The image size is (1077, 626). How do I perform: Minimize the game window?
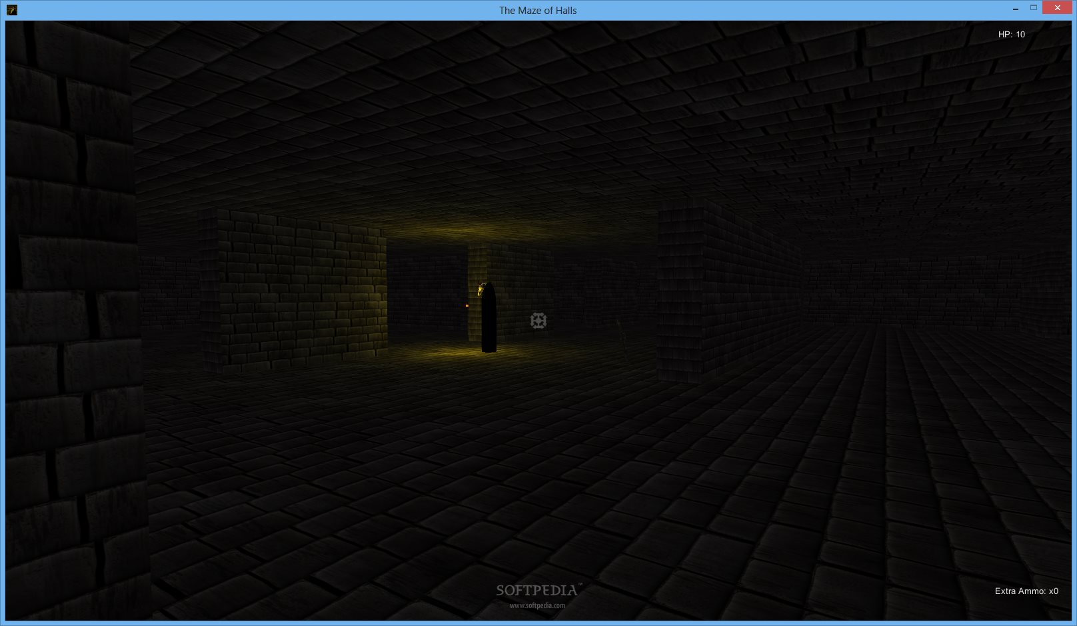[x=1016, y=9]
